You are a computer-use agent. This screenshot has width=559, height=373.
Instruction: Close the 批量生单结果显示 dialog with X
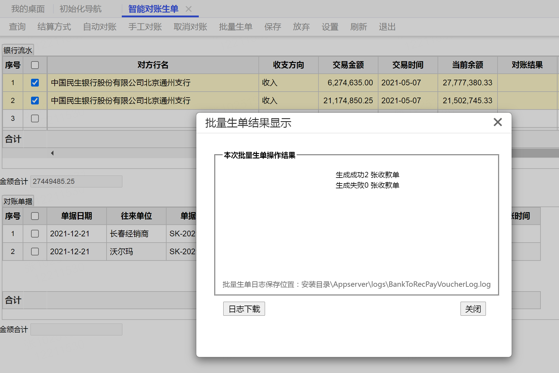[498, 122]
